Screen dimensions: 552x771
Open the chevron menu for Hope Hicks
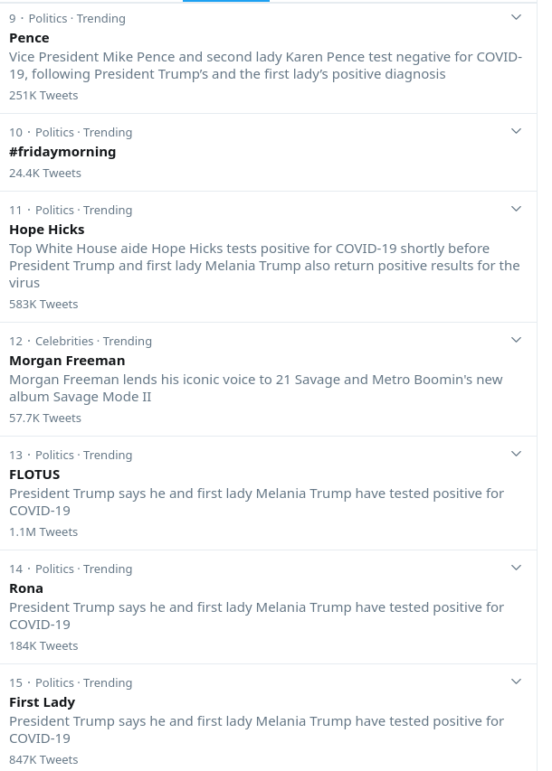pos(516,209)
